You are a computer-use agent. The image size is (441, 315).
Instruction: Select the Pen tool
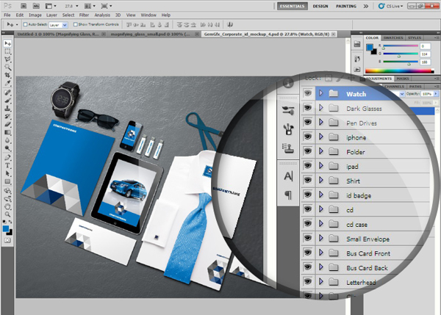click(7, 158)
